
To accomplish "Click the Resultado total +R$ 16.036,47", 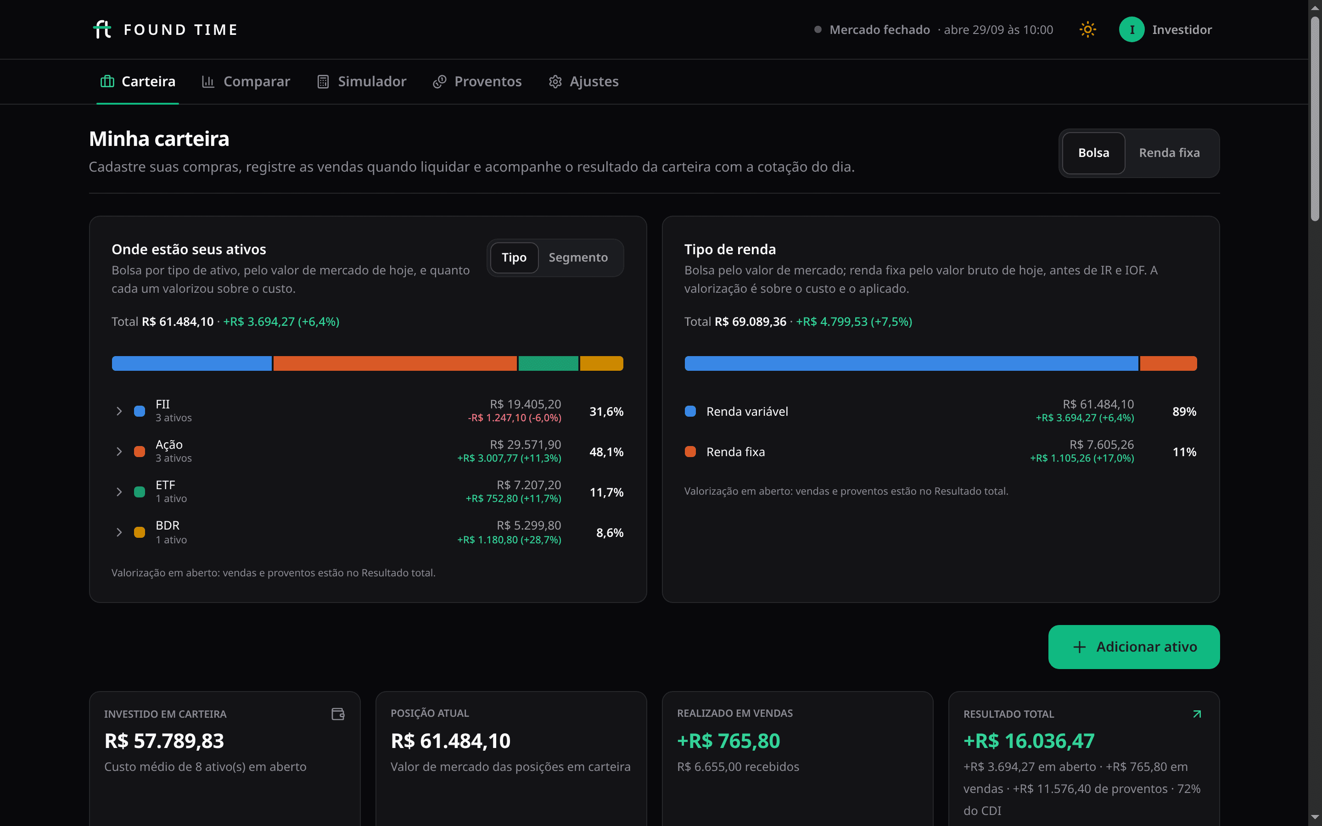I will (1029, 741).
